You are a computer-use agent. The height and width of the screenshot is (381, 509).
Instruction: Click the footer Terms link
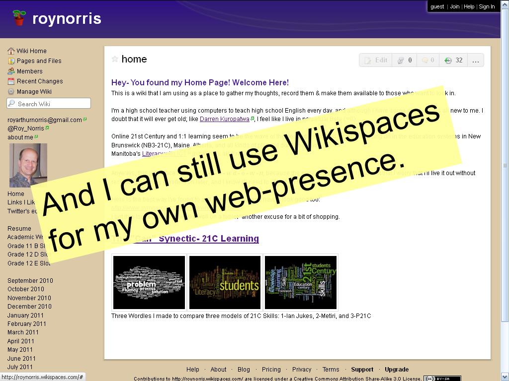tap(331, 369)
